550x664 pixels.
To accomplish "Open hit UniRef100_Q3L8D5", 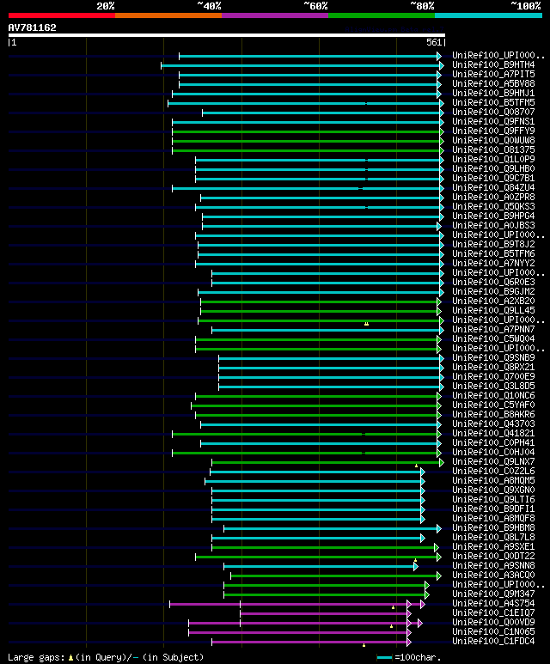I will [493, 386].
